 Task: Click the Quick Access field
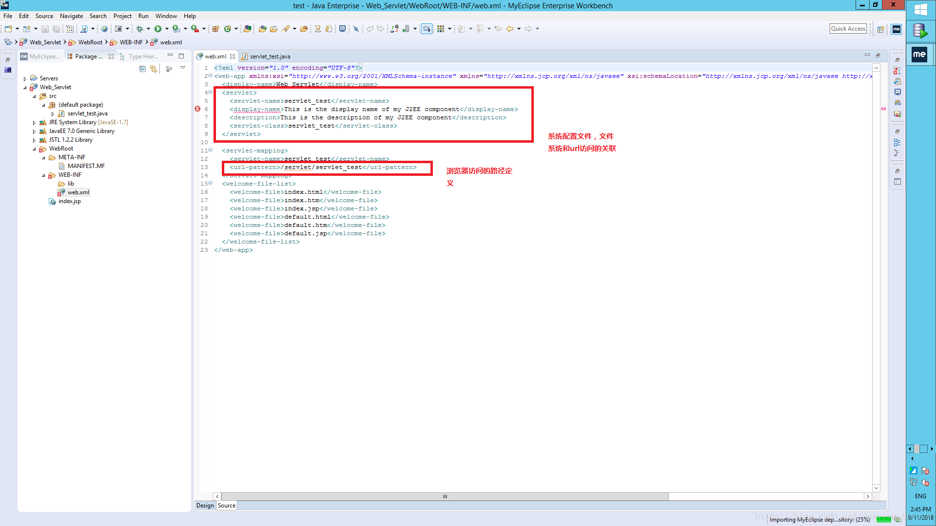coord(848,29)
